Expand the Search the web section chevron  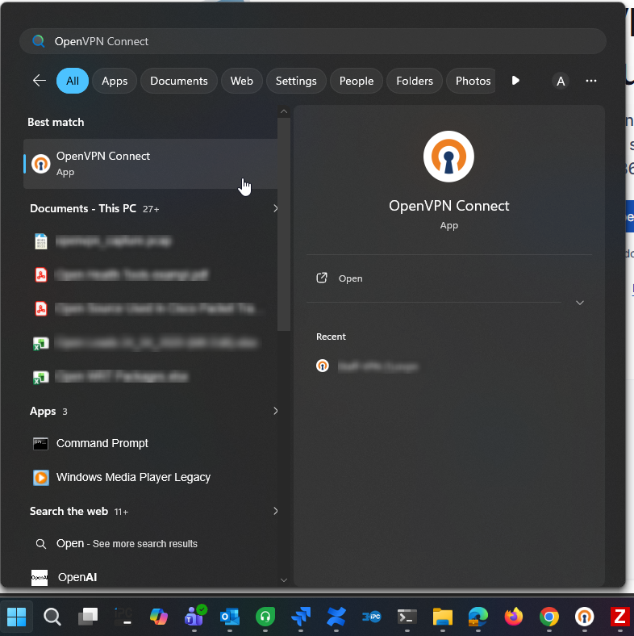click(275, 511)
